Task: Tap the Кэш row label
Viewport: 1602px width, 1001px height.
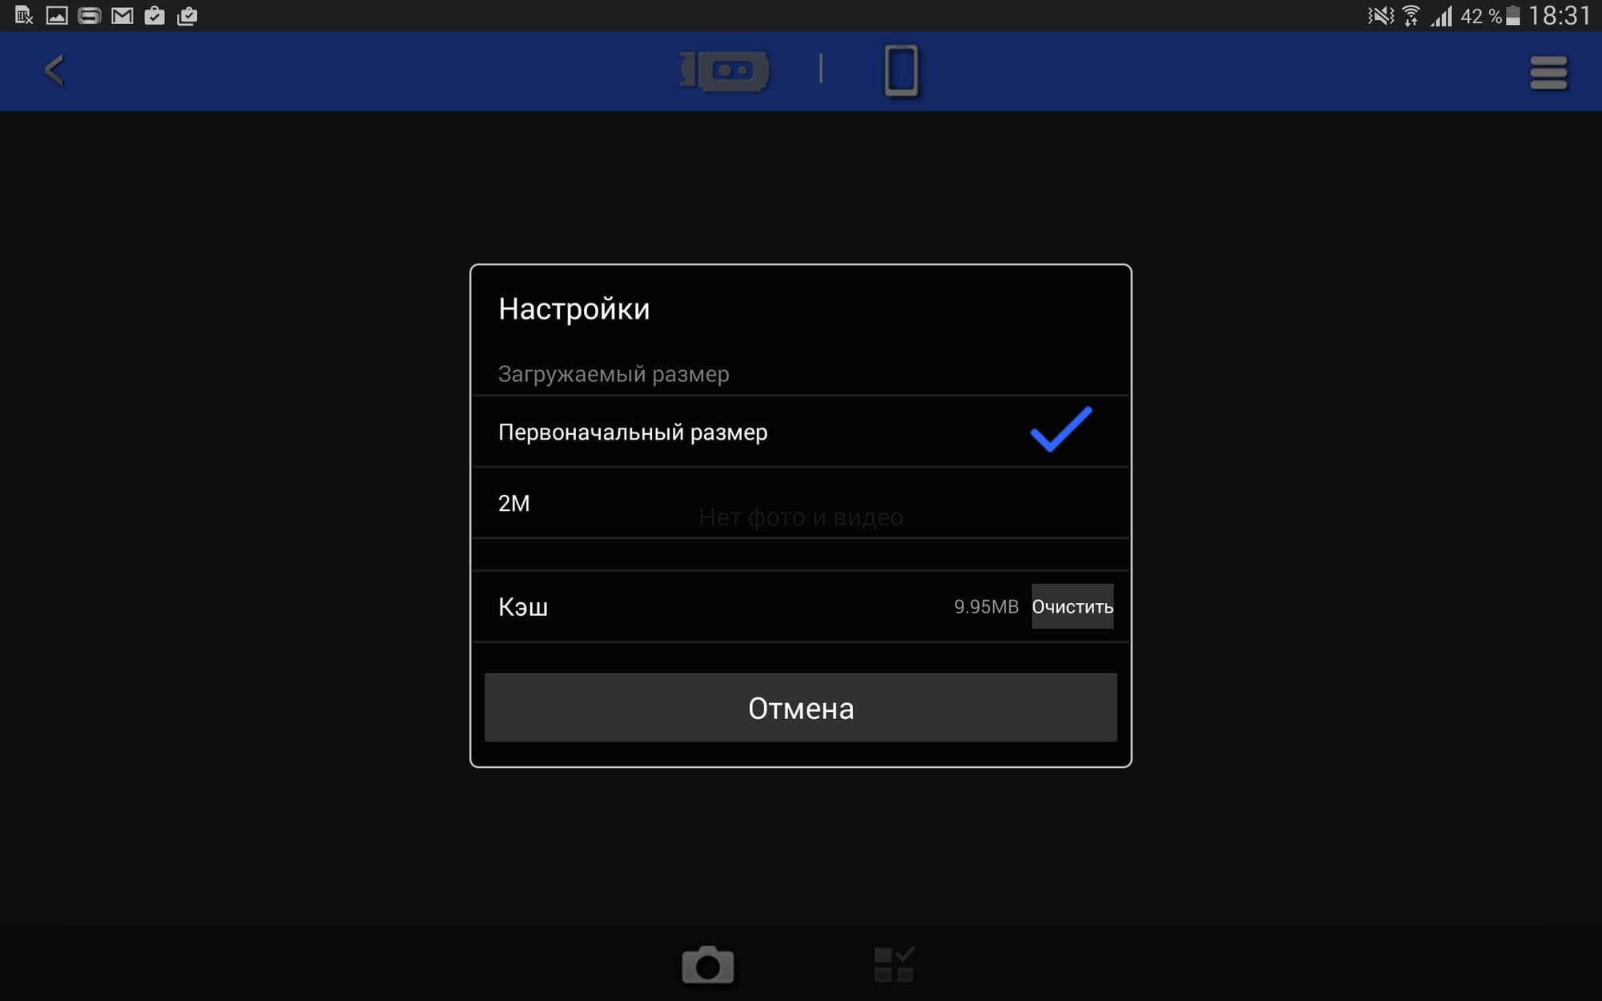Action: pos(523,607)
